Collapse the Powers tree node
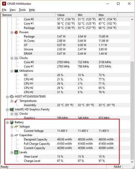This screenshot has height=169, width=135. tap(12, 32)
